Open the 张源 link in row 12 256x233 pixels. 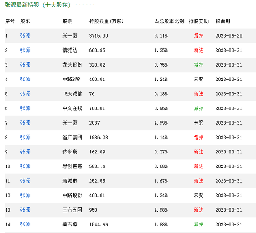coord(25,195)
